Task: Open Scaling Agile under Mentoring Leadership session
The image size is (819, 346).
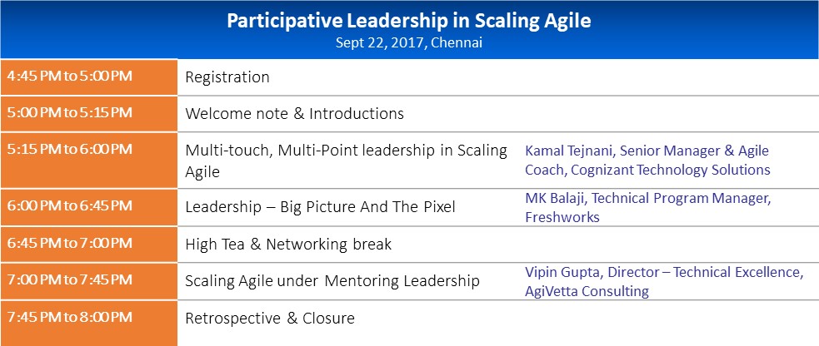Action: 332,281
